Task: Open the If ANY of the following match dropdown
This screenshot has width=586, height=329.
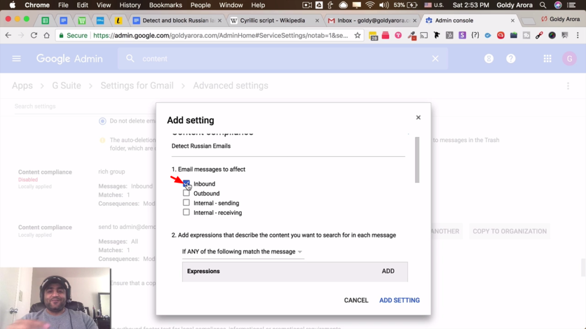Action: pos(242,252)
